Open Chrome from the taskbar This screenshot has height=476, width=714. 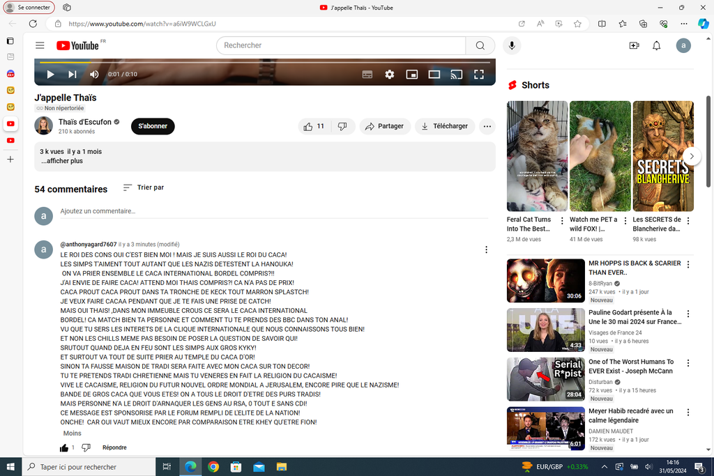pyautogui.click(x=213, y=467)
